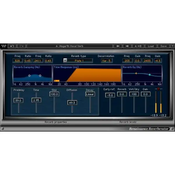Click the Save preset button

(163, 46)
